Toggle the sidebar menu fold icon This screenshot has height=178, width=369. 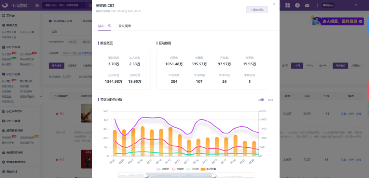point(37,5)
